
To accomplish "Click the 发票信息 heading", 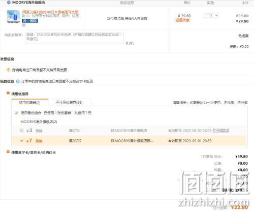I will click(x=7, y=59).
